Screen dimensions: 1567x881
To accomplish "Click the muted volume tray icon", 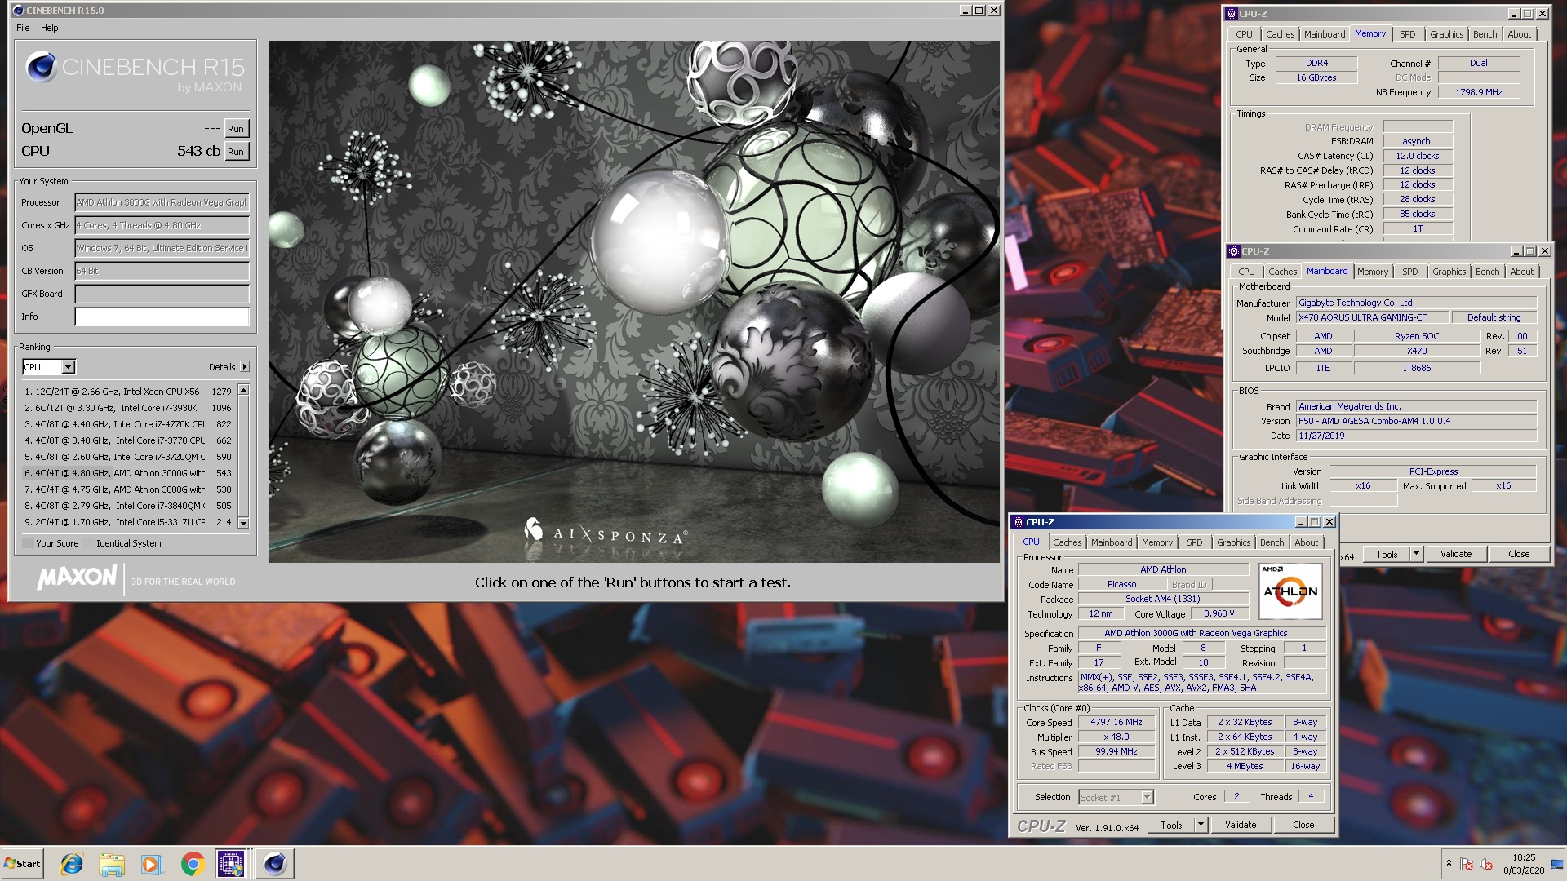I will click(x=1486, y=864).
